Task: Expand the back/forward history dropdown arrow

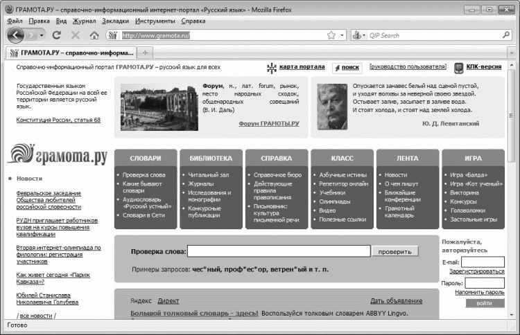Action: (x=42, y=35)
